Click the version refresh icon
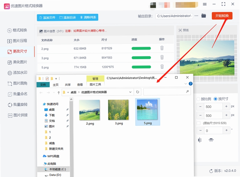Viewport: 240px width, 177px height. point(211,171)
